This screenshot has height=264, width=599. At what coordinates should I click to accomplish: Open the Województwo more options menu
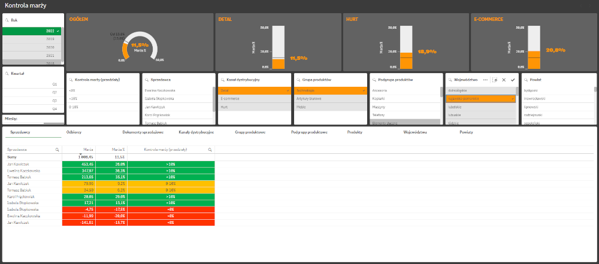click(486, 80)
